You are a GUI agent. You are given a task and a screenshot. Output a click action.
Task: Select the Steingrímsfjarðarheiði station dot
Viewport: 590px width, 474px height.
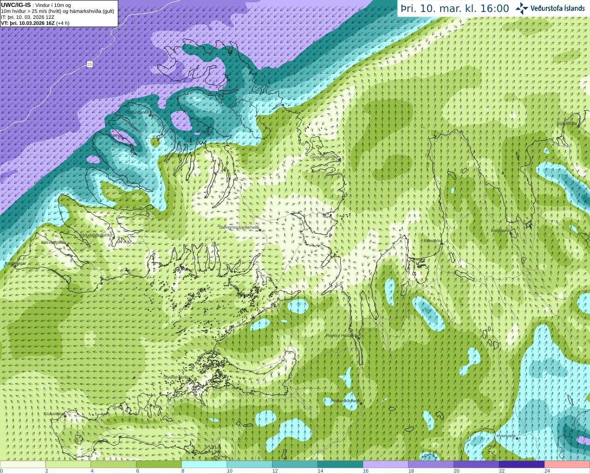(260, 230)
